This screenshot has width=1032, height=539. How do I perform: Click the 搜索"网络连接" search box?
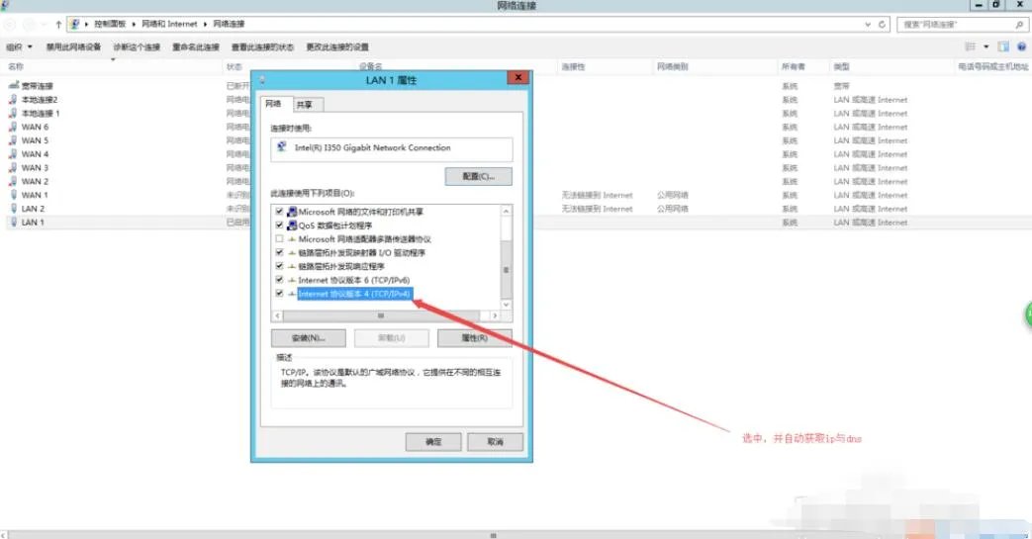point(954,24)
